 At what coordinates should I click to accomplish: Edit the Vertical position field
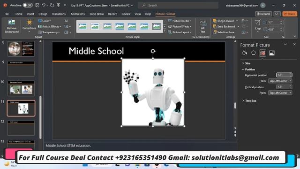[x=284, y=87]
